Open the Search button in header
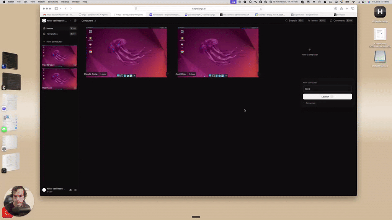Image resolution: width=392 pixels, height=220 pixels. (294, 21)
